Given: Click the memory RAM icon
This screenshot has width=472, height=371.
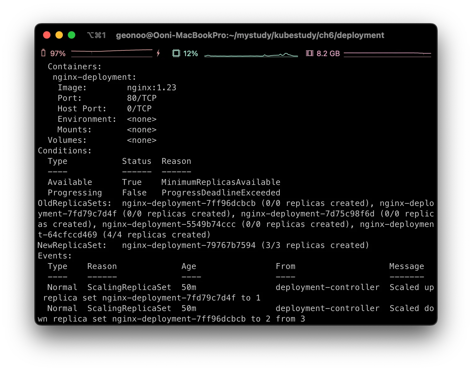Looking at the screenshot, I should [x=309, y=53].
